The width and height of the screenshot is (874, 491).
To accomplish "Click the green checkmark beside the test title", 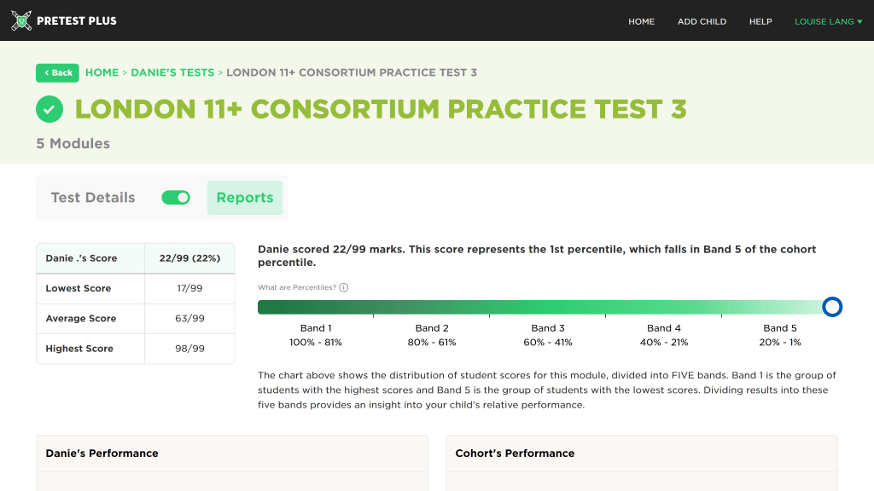I will pos(50,109).
